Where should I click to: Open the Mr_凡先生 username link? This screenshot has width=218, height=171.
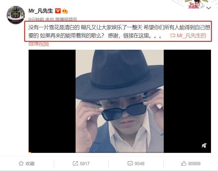tap(41, 11)
